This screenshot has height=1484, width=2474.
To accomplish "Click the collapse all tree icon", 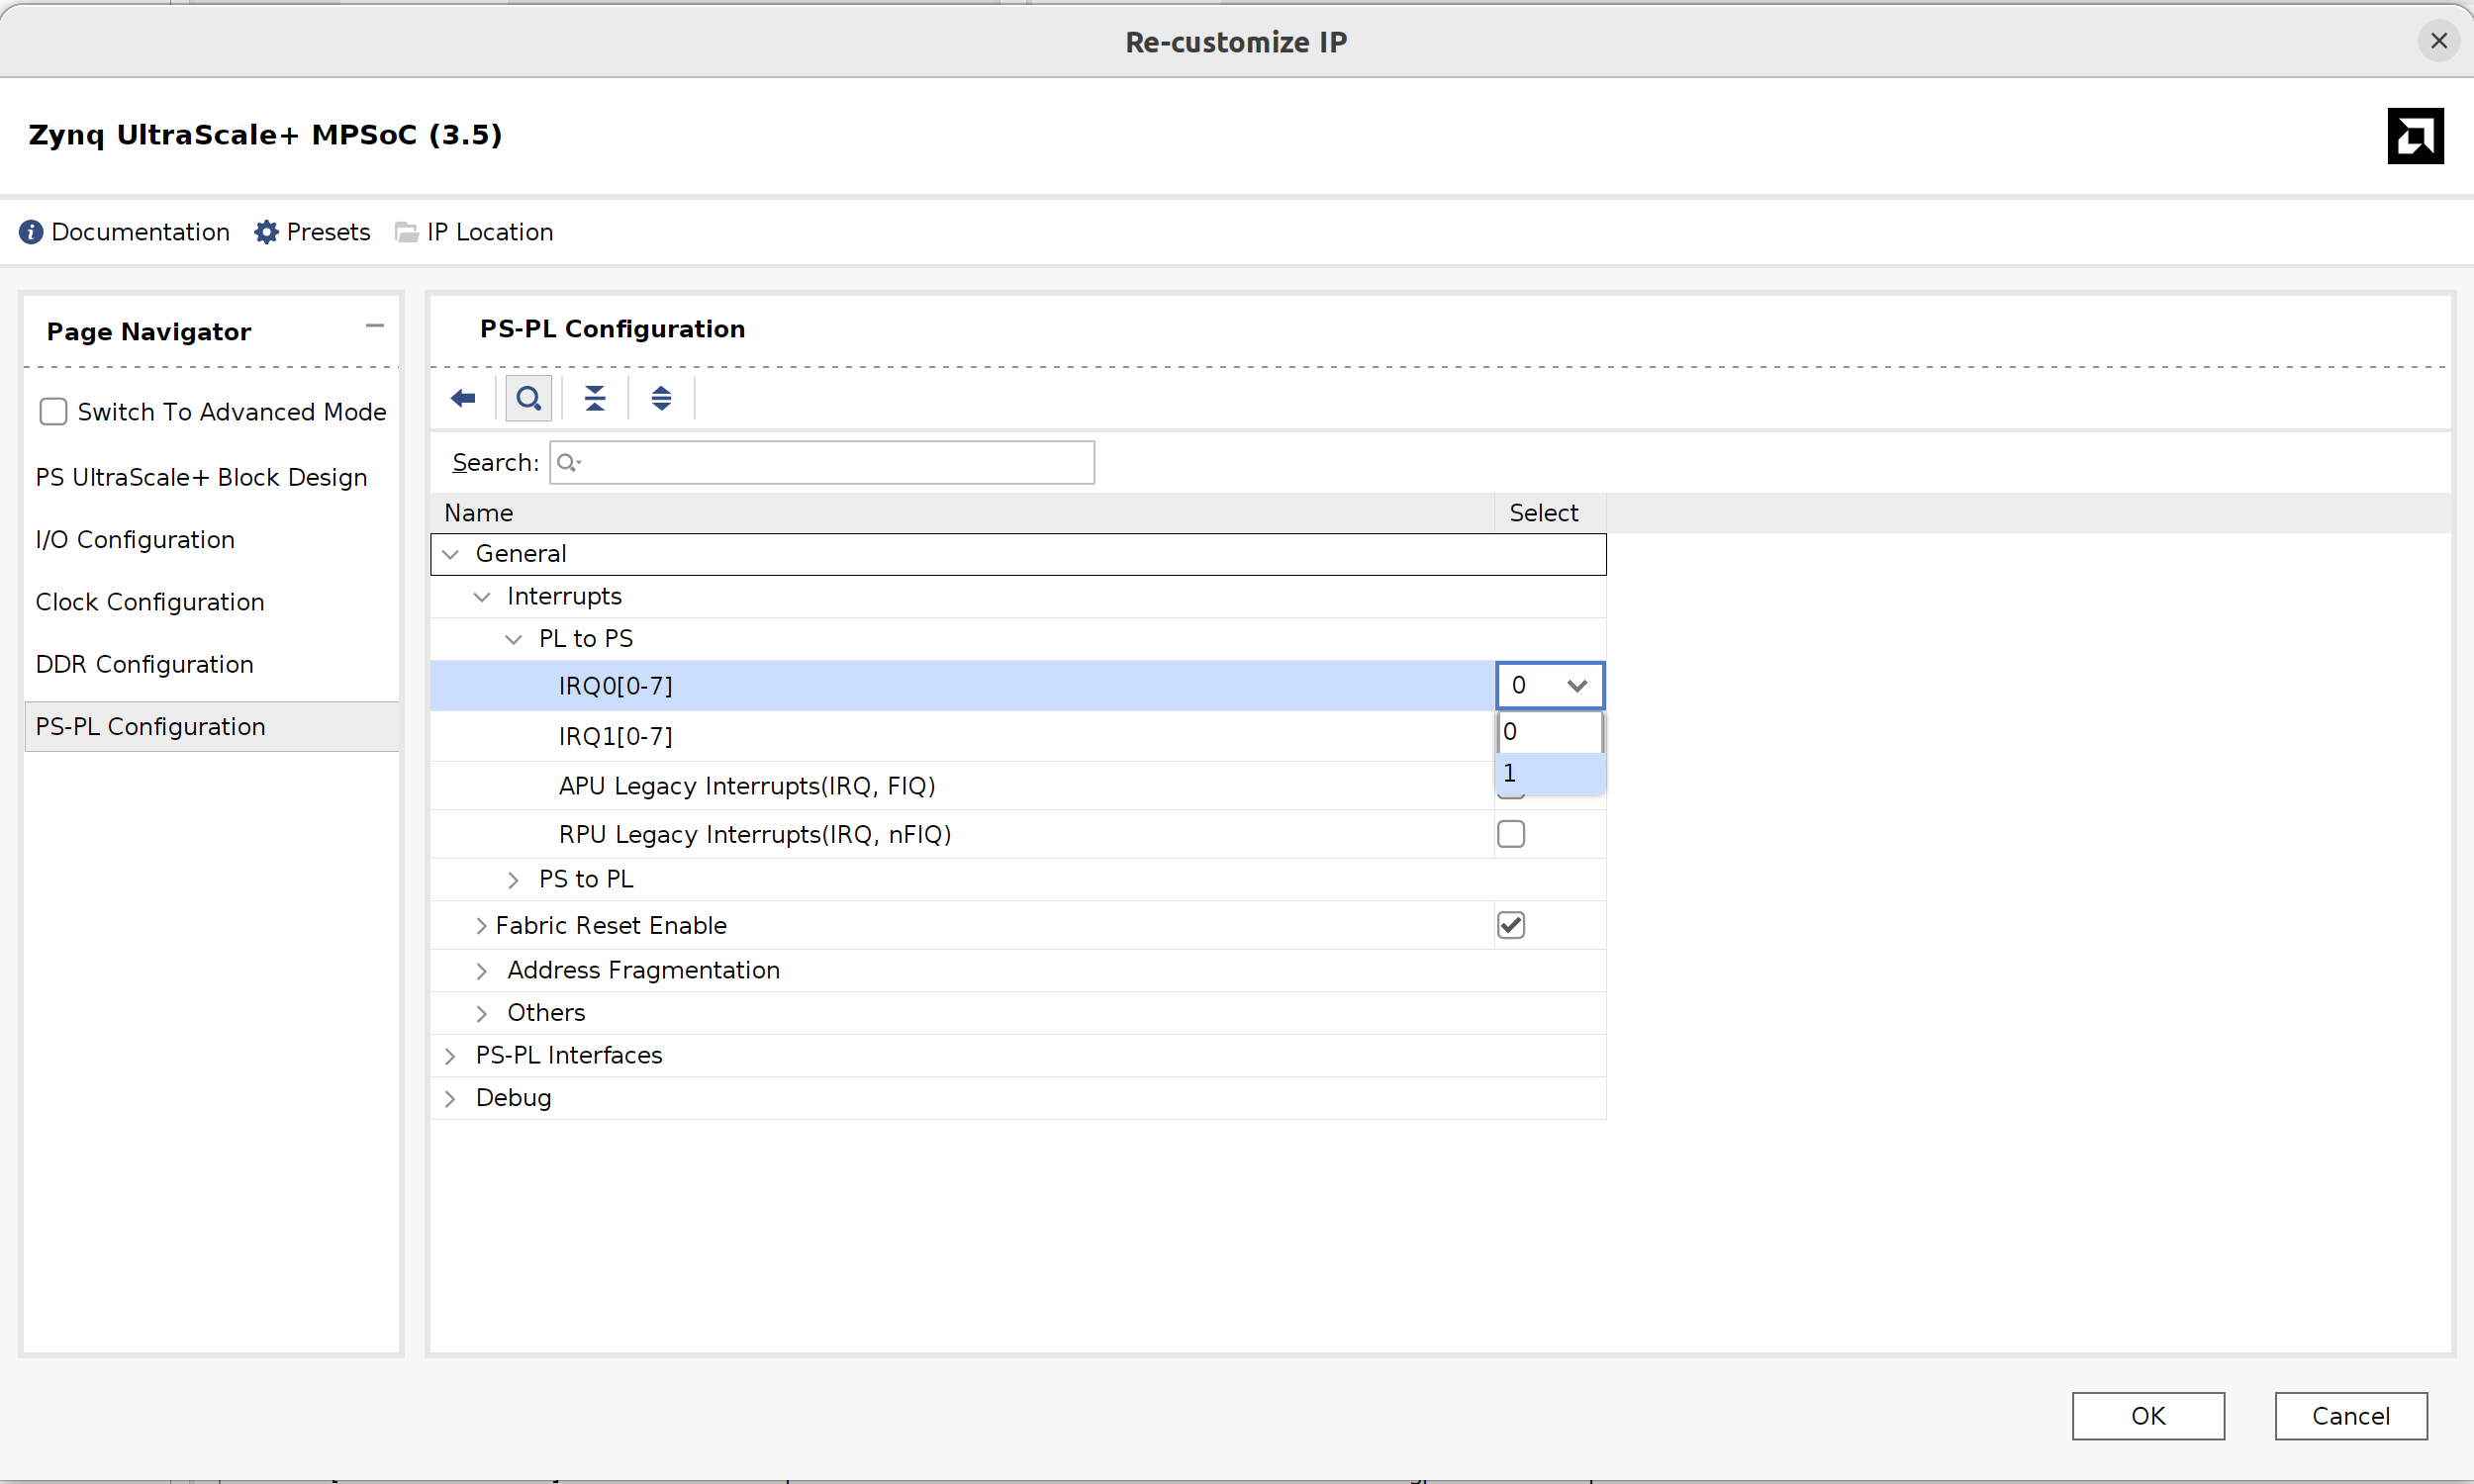I will 594,398.
